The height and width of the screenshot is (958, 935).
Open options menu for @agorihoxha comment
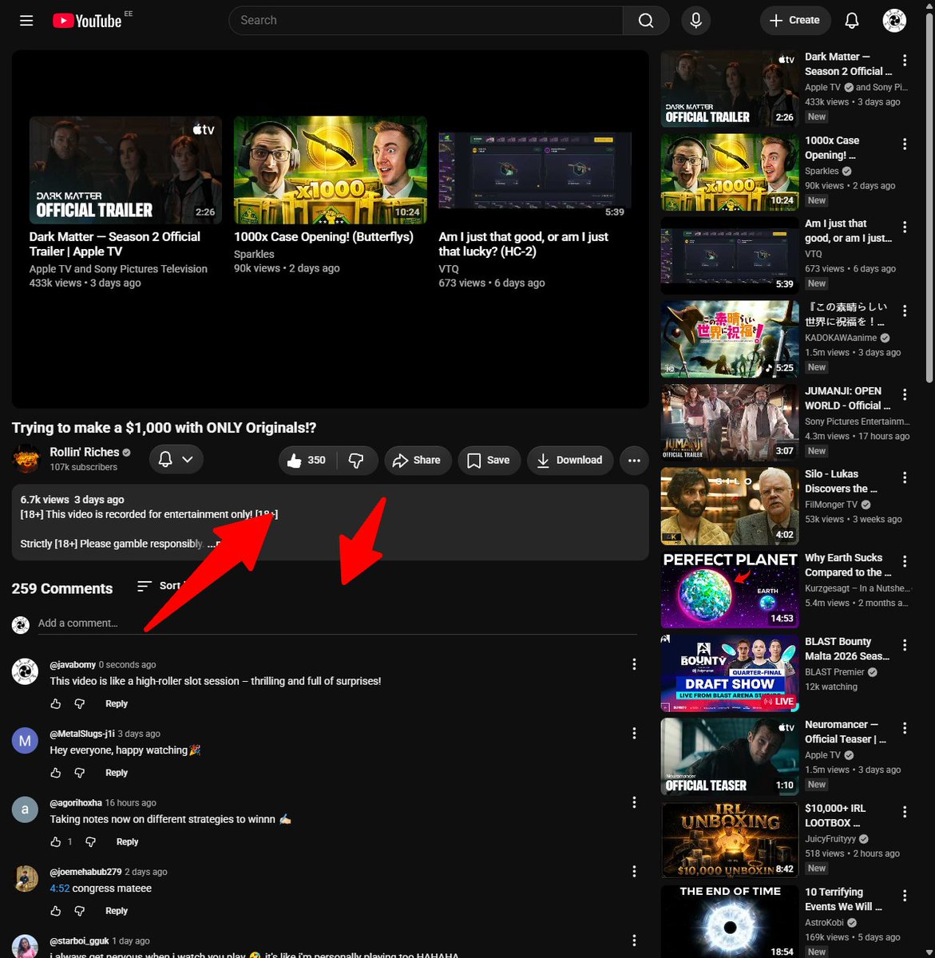pyautogui.click(x=634, y=802)
